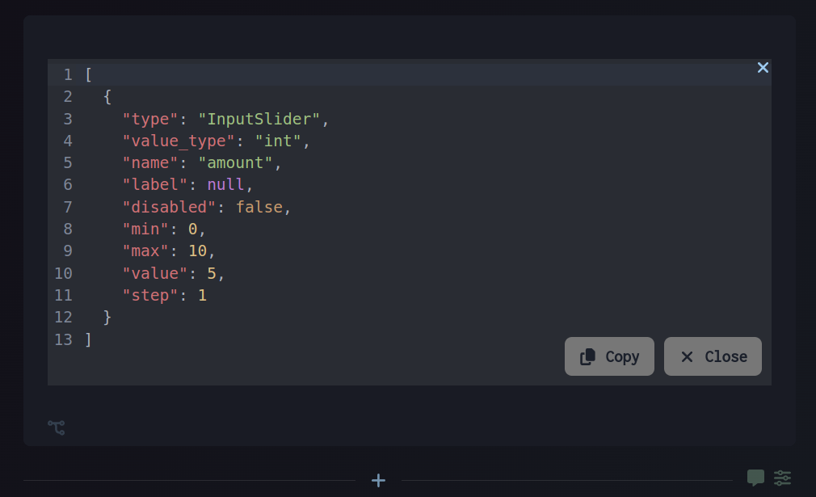Click the false value on line 7
This screenshot has width=816, height=497.
point(259,207)
